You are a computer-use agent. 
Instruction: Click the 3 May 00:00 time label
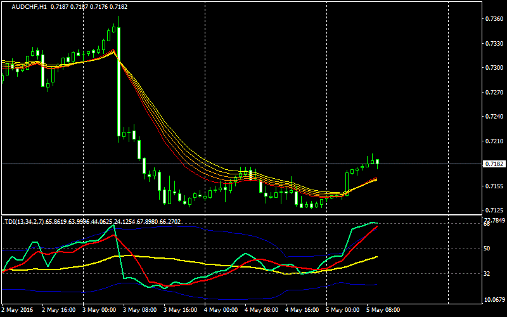coord(99,310)
